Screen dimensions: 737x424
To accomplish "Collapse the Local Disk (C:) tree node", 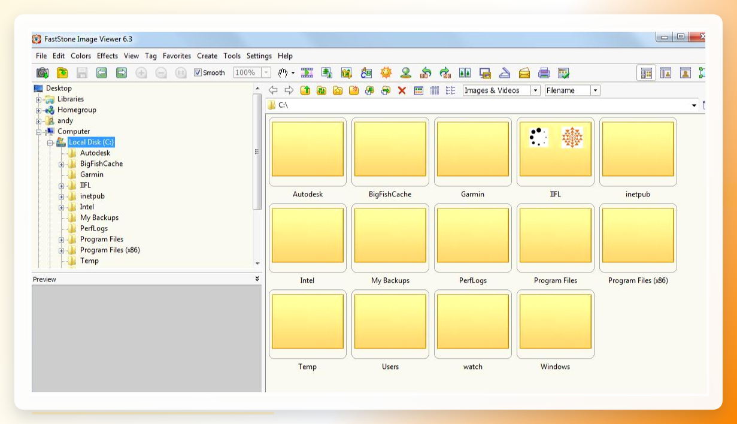I will tap(50, 143).
